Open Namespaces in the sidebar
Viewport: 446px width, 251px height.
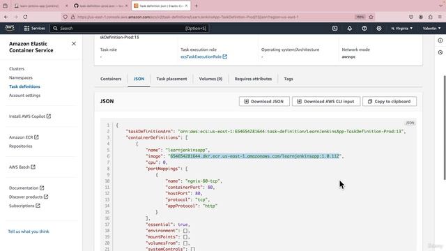[x=21, y=77]
